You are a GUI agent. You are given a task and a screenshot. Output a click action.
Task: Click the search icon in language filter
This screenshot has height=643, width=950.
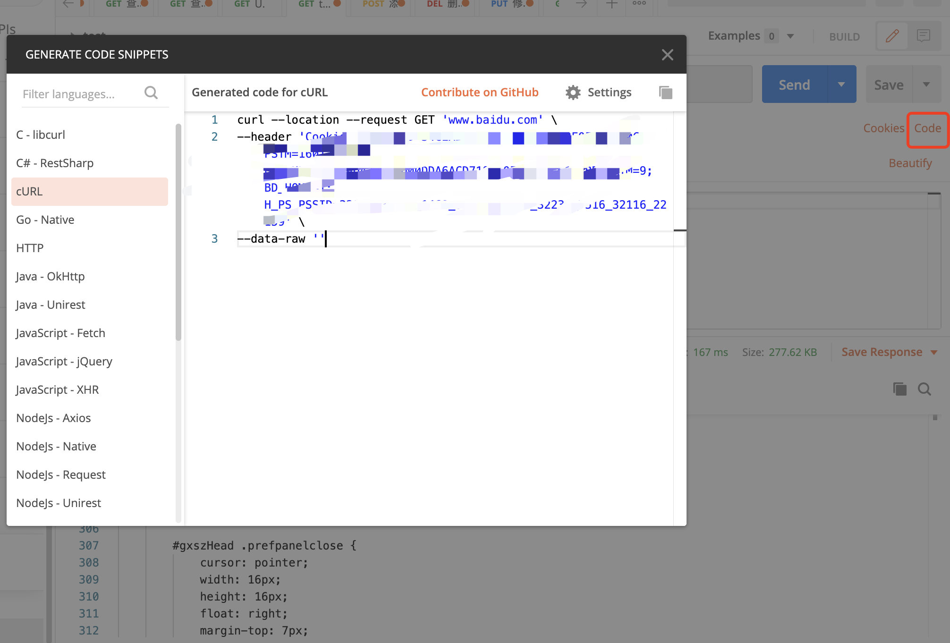(x=151, y=93)
